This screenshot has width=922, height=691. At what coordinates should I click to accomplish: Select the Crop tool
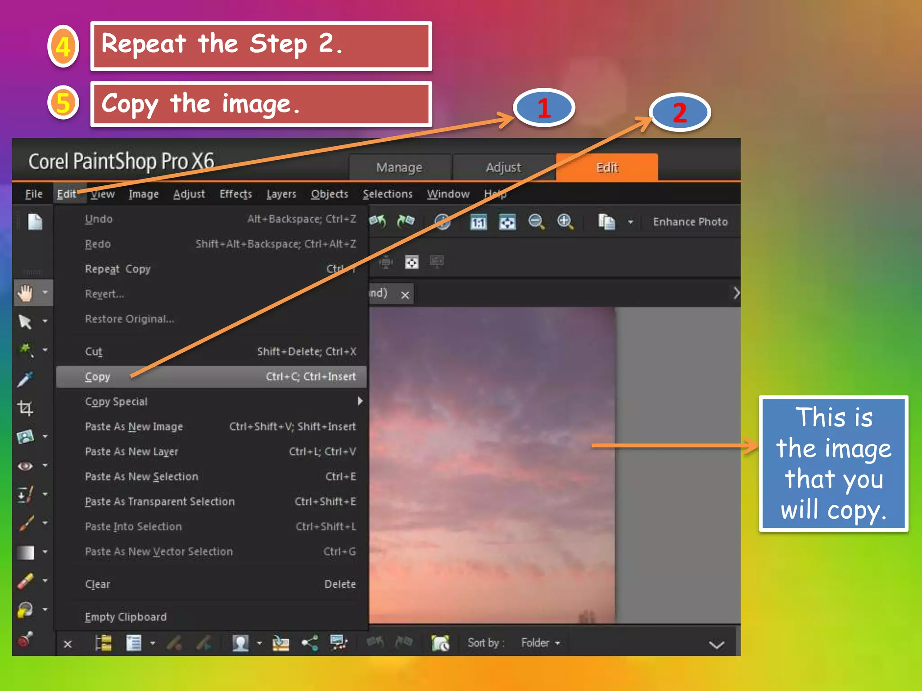click(25, 408)
